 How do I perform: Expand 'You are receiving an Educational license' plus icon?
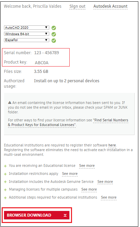coord(5,166)
